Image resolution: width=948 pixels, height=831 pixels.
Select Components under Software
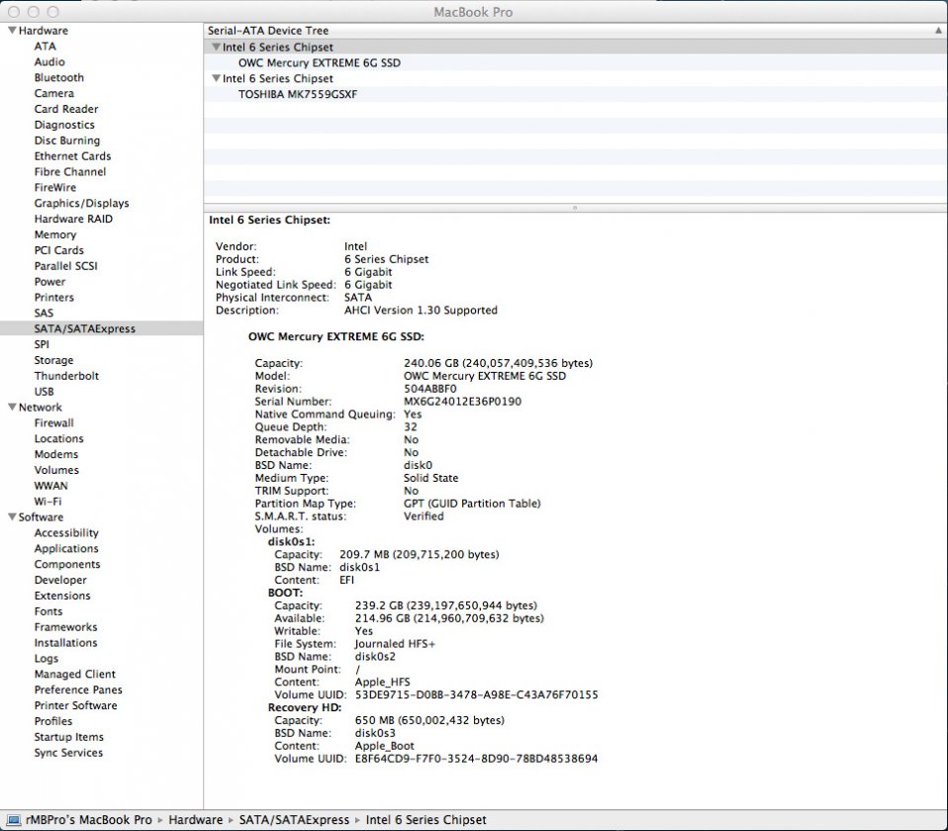[67, 565]
